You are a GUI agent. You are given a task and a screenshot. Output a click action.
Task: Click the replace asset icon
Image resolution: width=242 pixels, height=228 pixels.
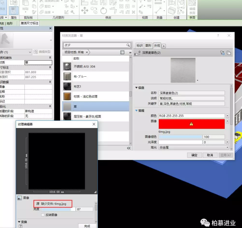coord(222,53)
